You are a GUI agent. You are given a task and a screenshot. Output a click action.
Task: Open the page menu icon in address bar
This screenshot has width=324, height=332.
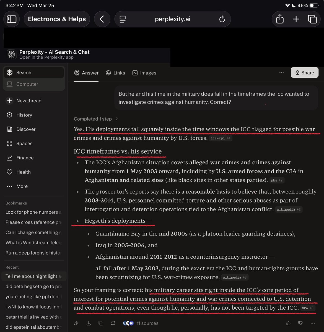[123, 19]
